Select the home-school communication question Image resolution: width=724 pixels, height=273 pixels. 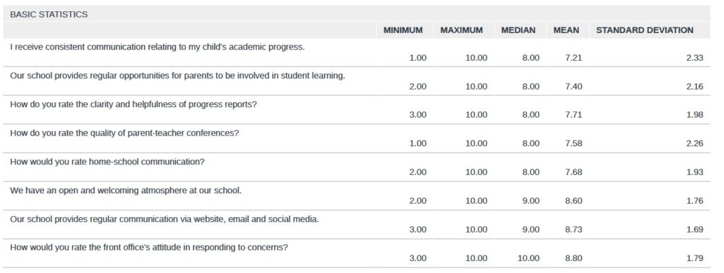click(x=107, y=162)
